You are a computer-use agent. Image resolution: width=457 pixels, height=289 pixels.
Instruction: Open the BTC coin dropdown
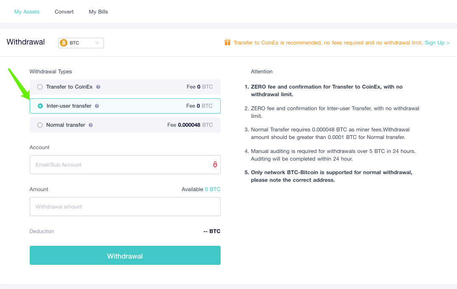[81, 43]
